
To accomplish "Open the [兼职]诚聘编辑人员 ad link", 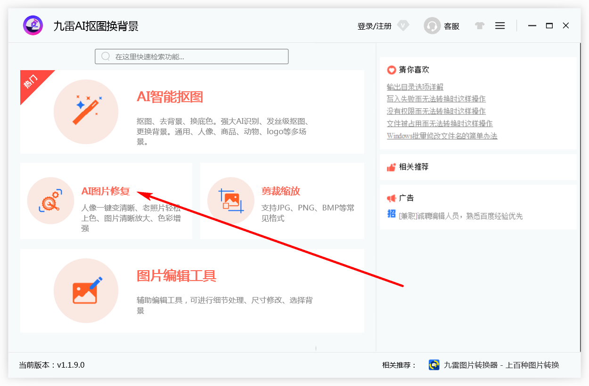I will pos(461,216).
